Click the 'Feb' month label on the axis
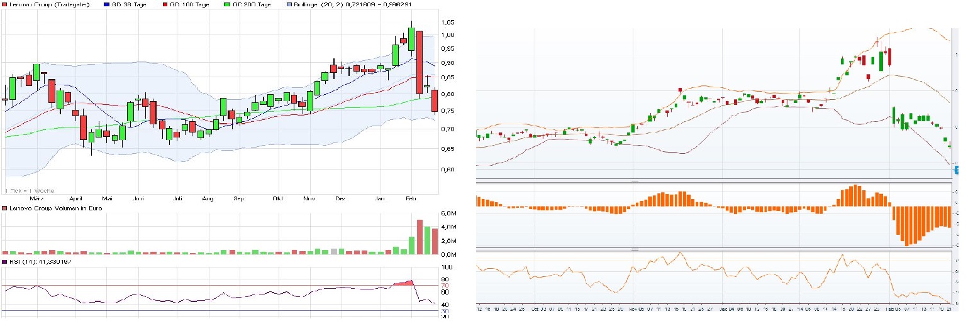Screen dimensions: 973x329 (x=411, y=199)
